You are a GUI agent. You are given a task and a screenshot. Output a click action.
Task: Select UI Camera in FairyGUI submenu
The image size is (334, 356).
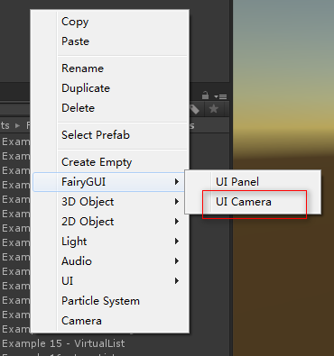tap(253, 202)
